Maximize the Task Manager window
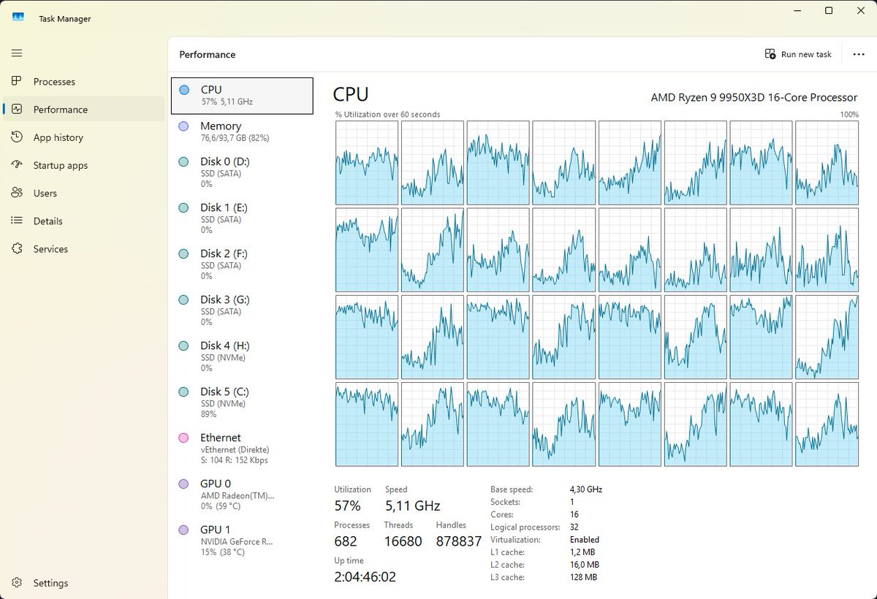The image size is (877, 599). tap(829, 10)
